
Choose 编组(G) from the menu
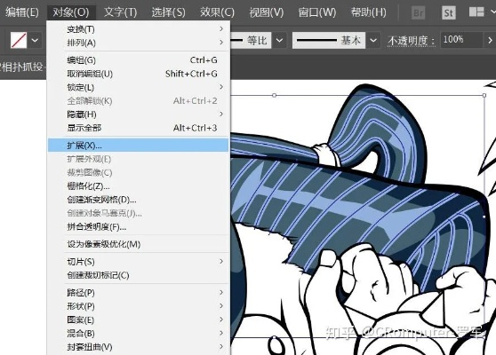[138, 60]
